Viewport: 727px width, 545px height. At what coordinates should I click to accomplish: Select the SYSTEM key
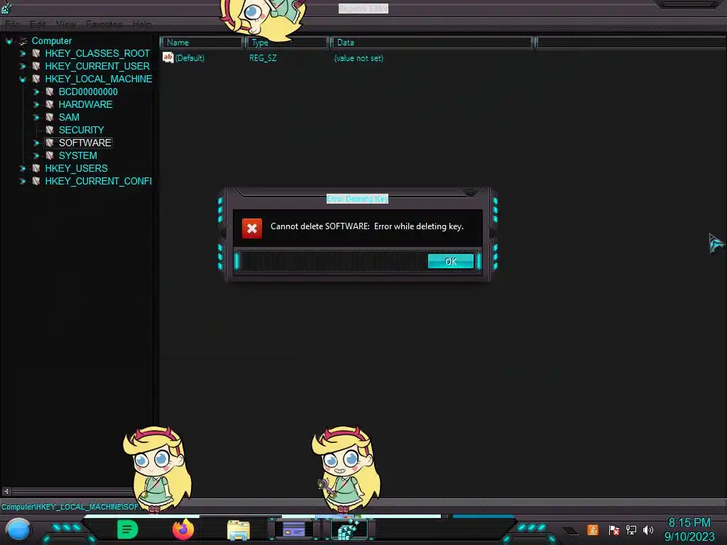[x=77, y=155]
